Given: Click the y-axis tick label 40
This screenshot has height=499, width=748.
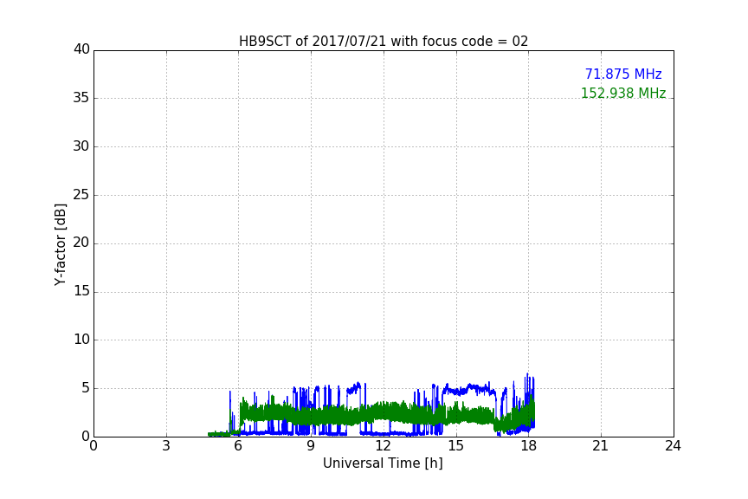Looking at the screenshot, I should pos(81,49).
